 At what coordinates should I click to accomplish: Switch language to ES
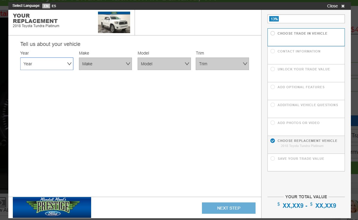[54, 6]
